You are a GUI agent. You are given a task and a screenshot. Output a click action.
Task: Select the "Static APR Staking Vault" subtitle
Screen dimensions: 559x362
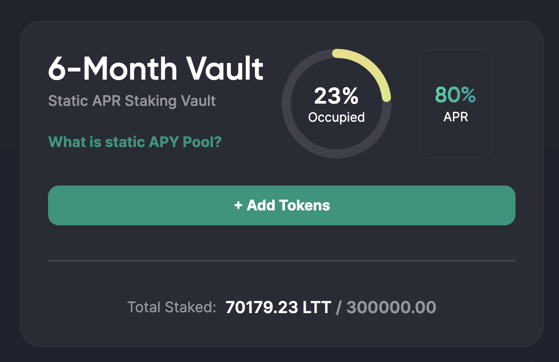(132, 100)
